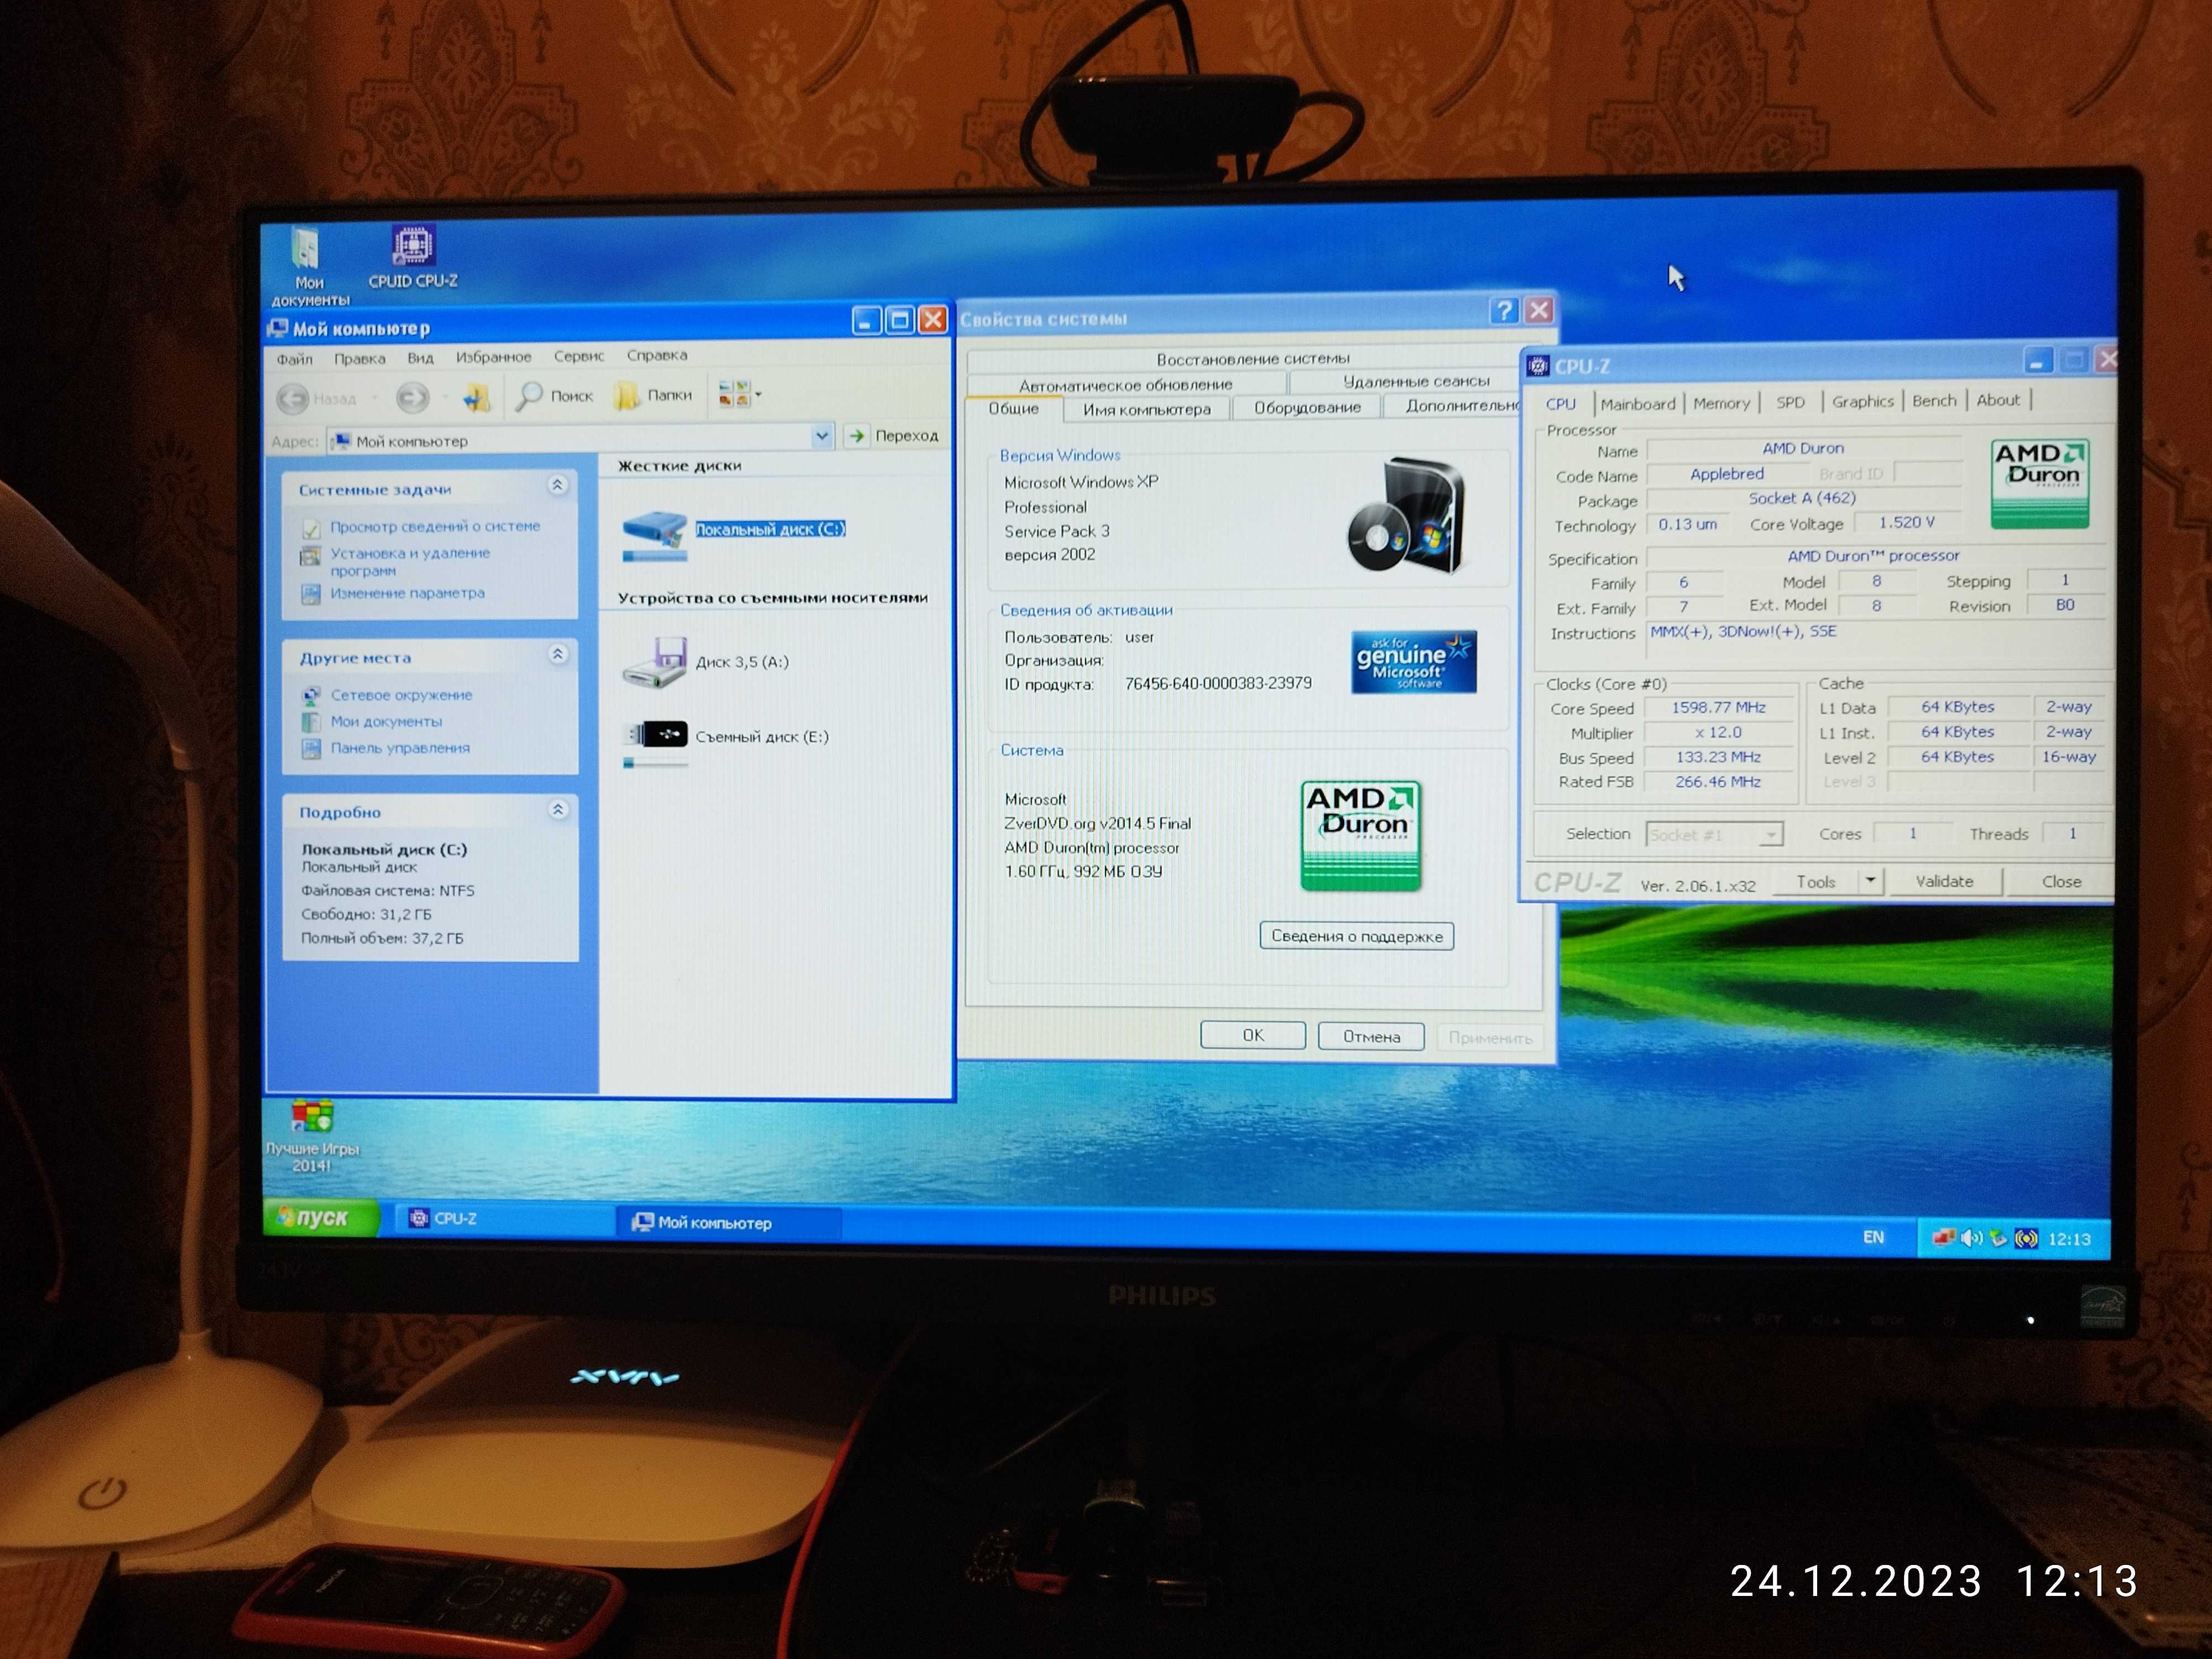Open the Socket #1 selection dropdown

click(1714, 834)
